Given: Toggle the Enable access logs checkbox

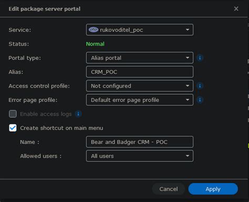Looking at the screenshot, I should point(13,114).
